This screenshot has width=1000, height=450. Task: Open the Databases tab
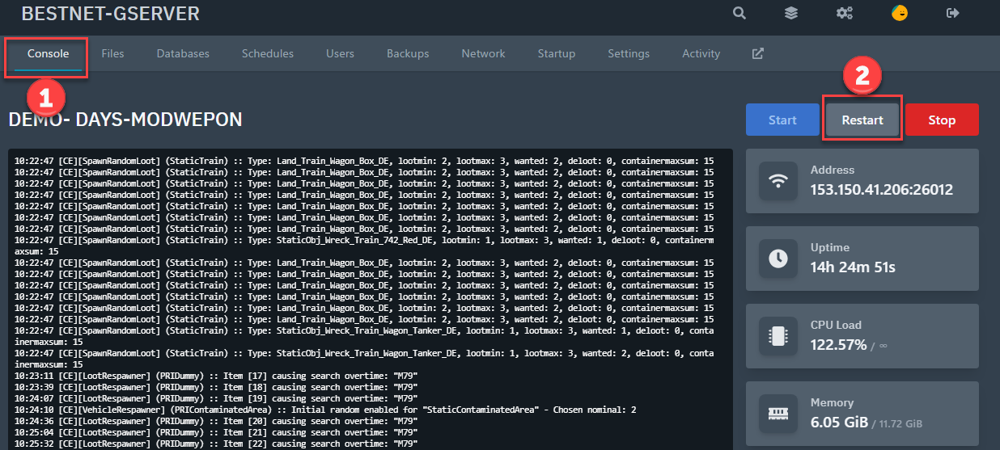click(x=183, y=53)
